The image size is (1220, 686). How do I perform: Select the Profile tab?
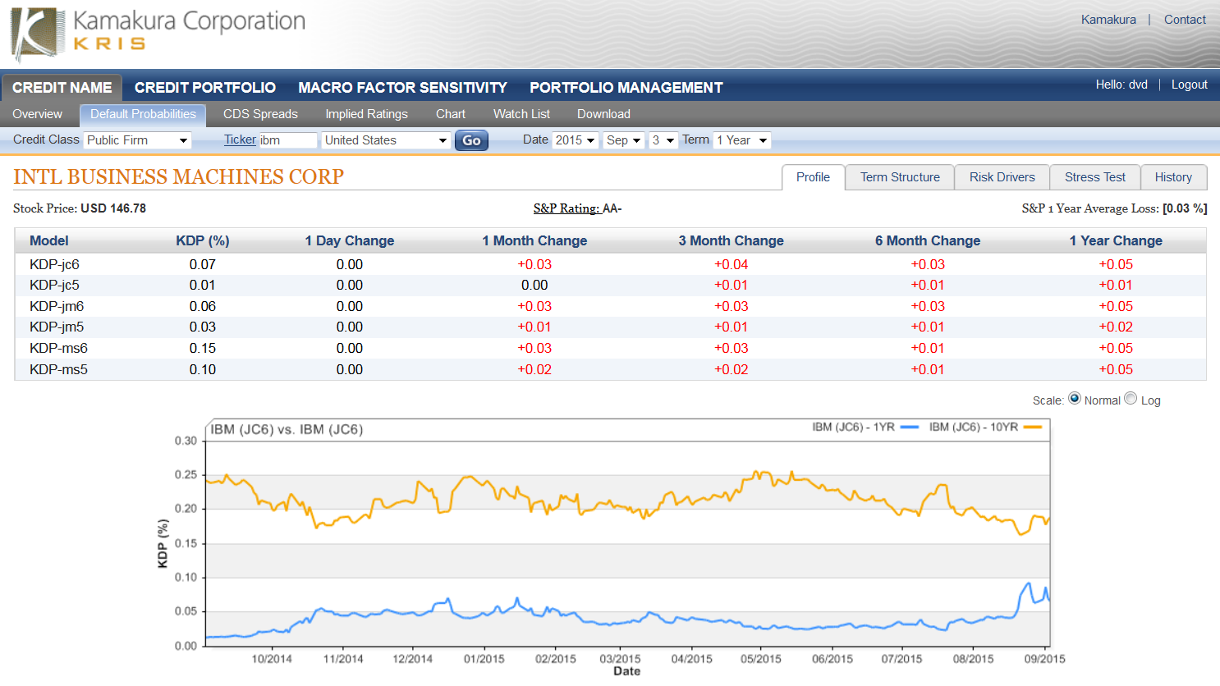point(813,177)
